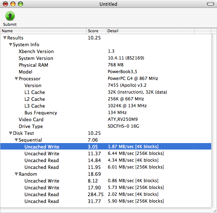Select Uncached Read row scoring 31.77
This screenshot has height=213, width=217.
click(x=106, y=201)
